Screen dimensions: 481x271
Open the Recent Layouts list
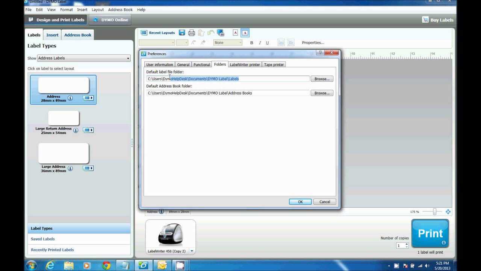pos(158,33)
